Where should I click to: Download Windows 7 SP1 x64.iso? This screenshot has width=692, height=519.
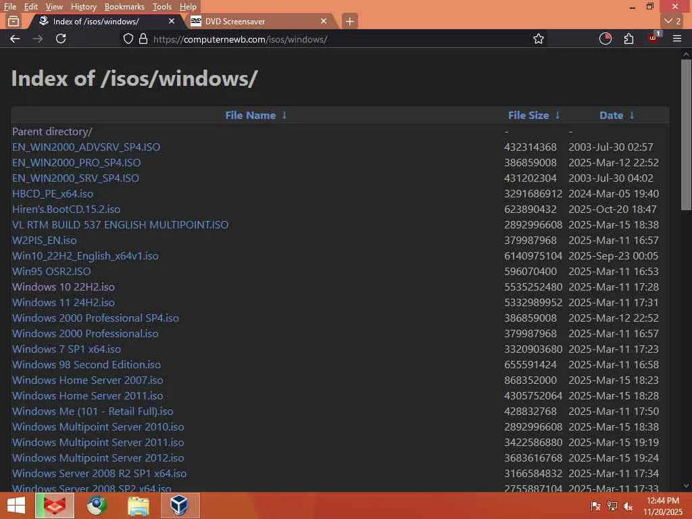click(x=66, y=349)
